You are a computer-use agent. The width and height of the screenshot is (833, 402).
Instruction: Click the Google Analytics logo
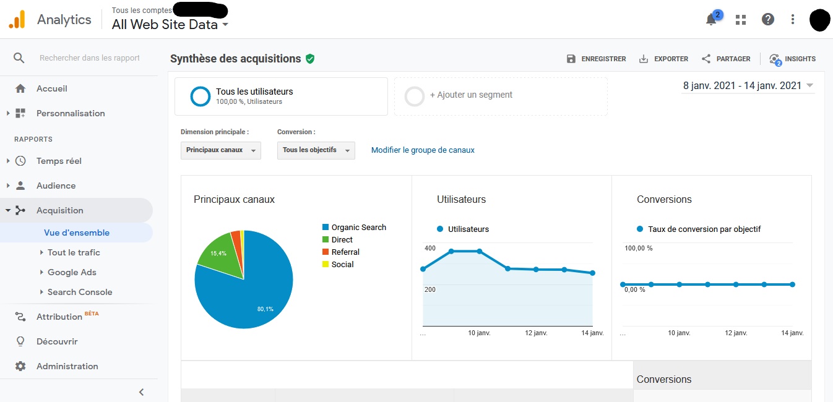(x=17, y=20)
